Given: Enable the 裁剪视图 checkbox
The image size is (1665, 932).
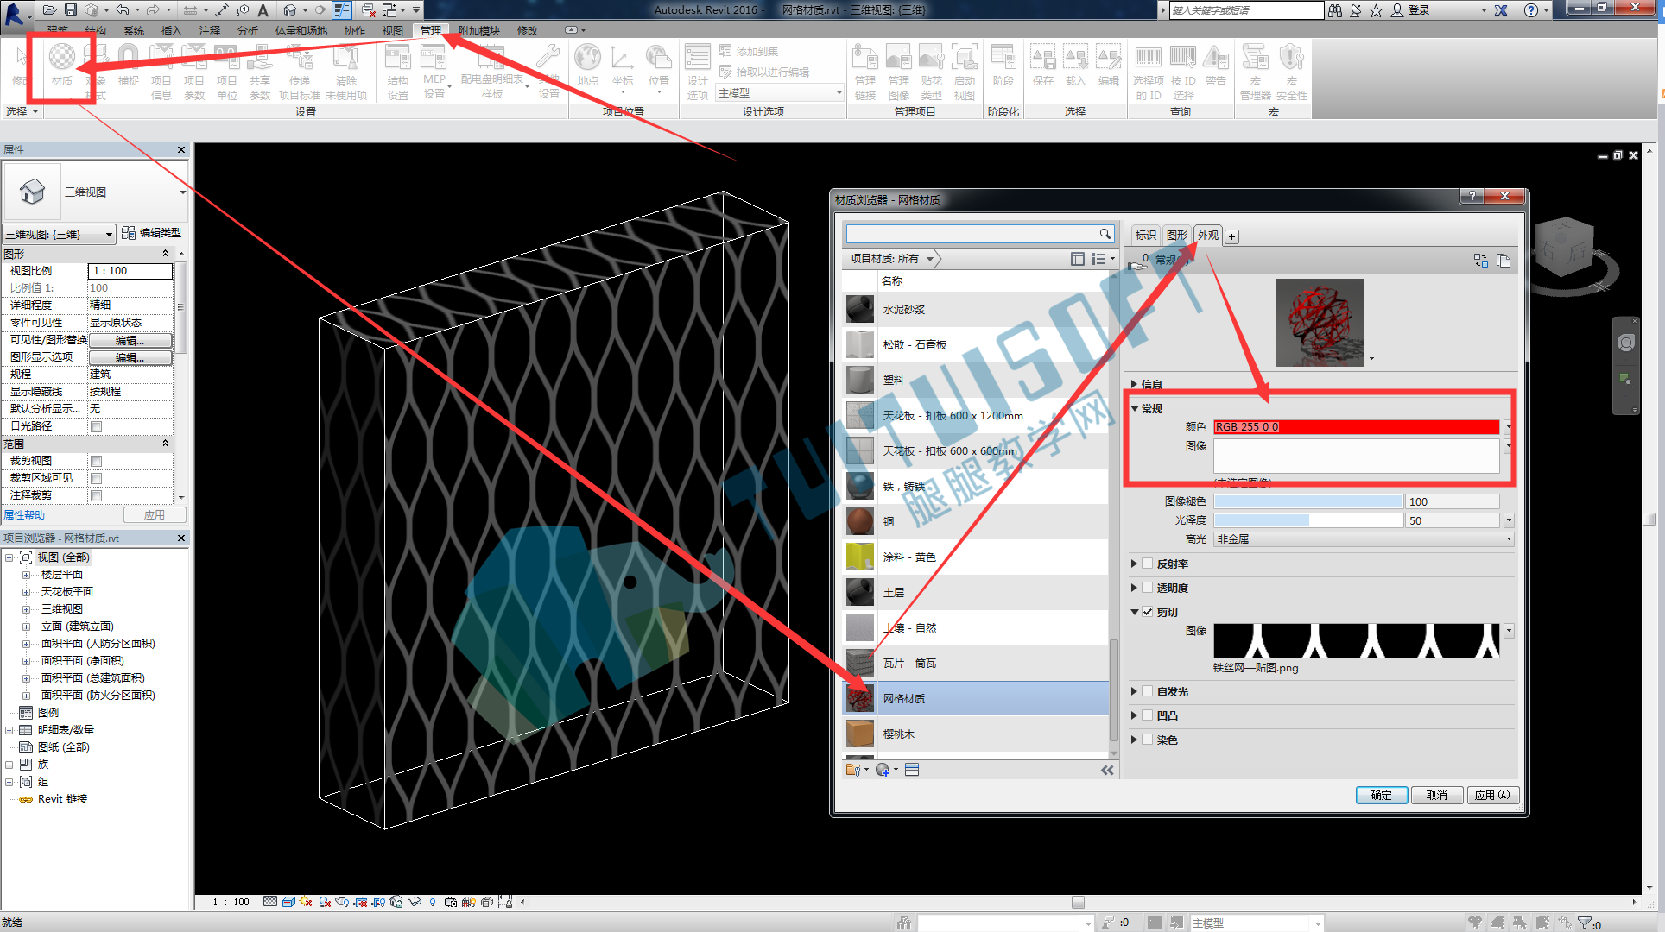Looking at the screenshot, I should click(x=97, y=461).
